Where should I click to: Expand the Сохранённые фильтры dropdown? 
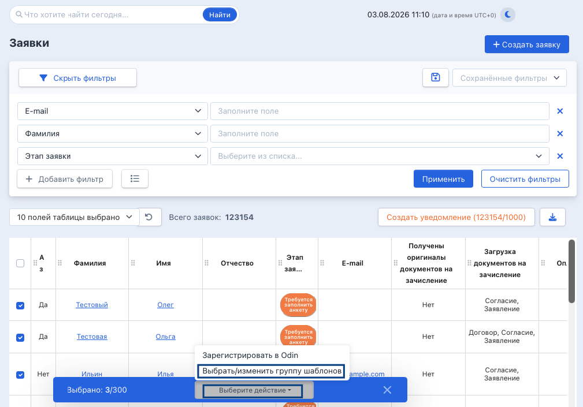point(510,78)
